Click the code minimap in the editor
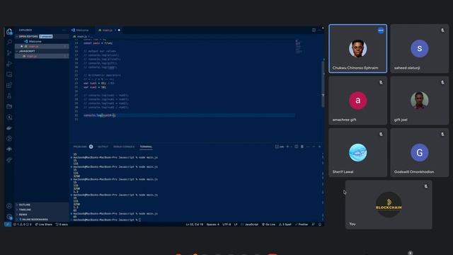 tap(299, 47)
